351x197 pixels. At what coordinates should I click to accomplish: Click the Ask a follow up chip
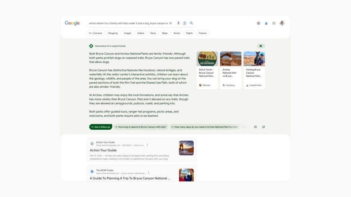click(100, 127)
